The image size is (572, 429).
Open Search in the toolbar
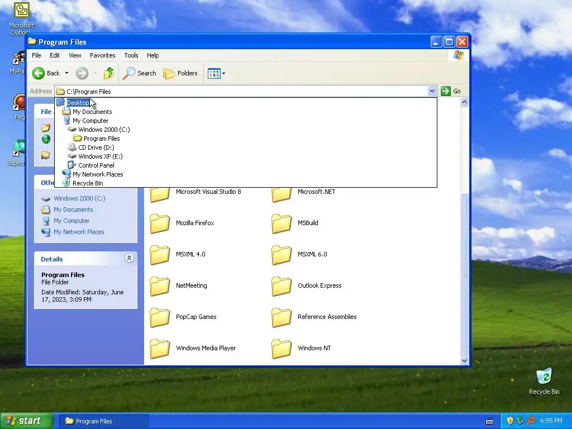point(139,73)
